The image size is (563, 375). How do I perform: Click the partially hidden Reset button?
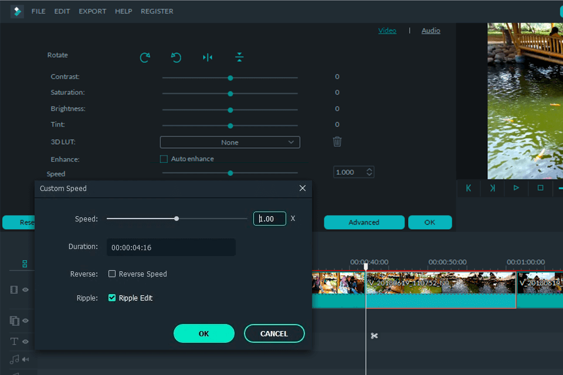(x=19, y=222)
